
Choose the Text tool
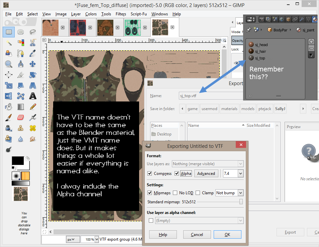point(32,96)
